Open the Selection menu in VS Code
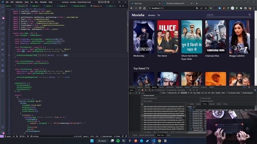257x144 pixels. [19, 2]
